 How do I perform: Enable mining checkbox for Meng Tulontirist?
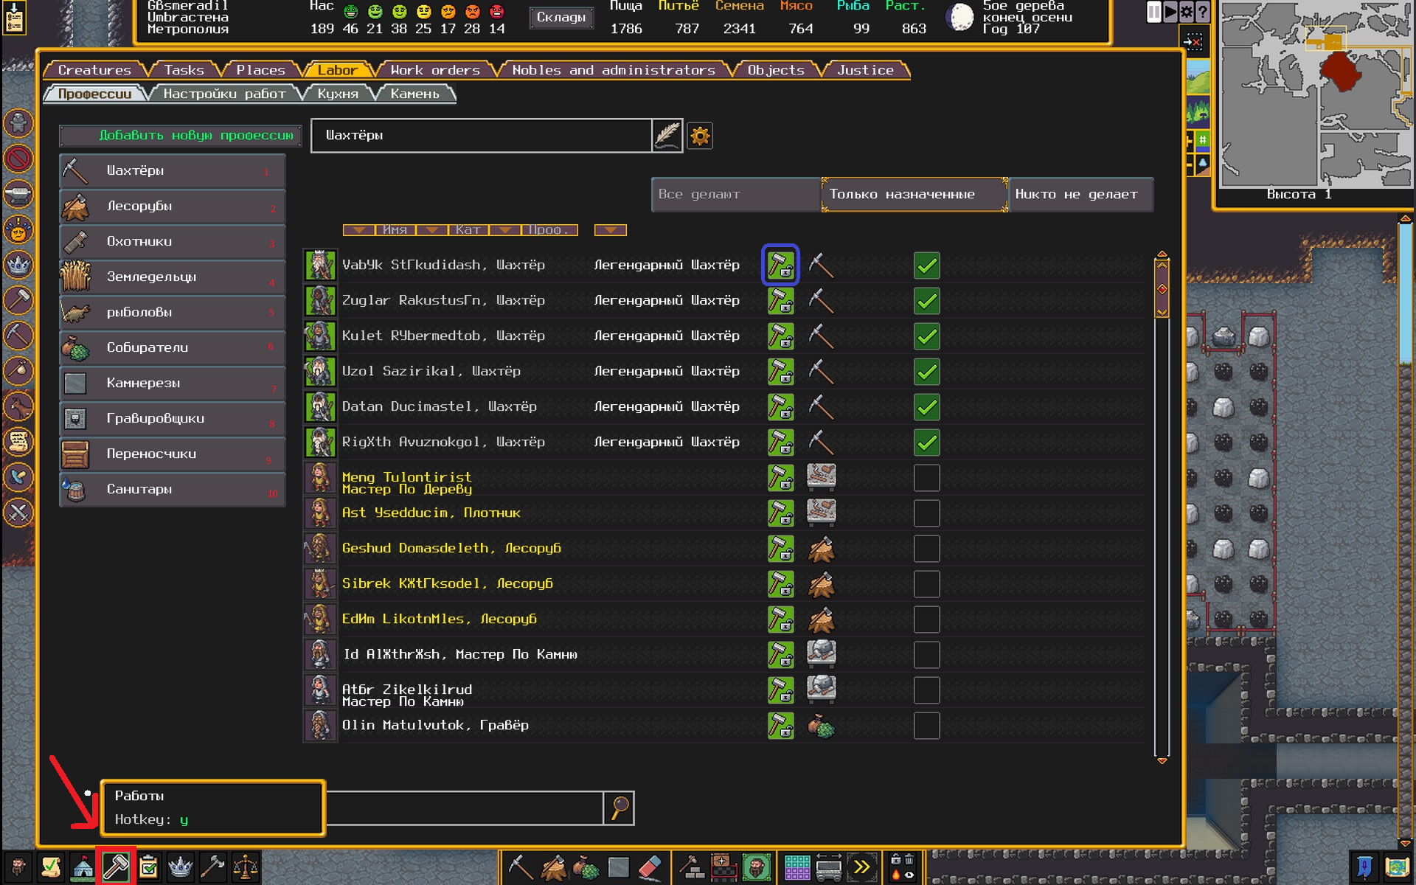tap(926, 478)
